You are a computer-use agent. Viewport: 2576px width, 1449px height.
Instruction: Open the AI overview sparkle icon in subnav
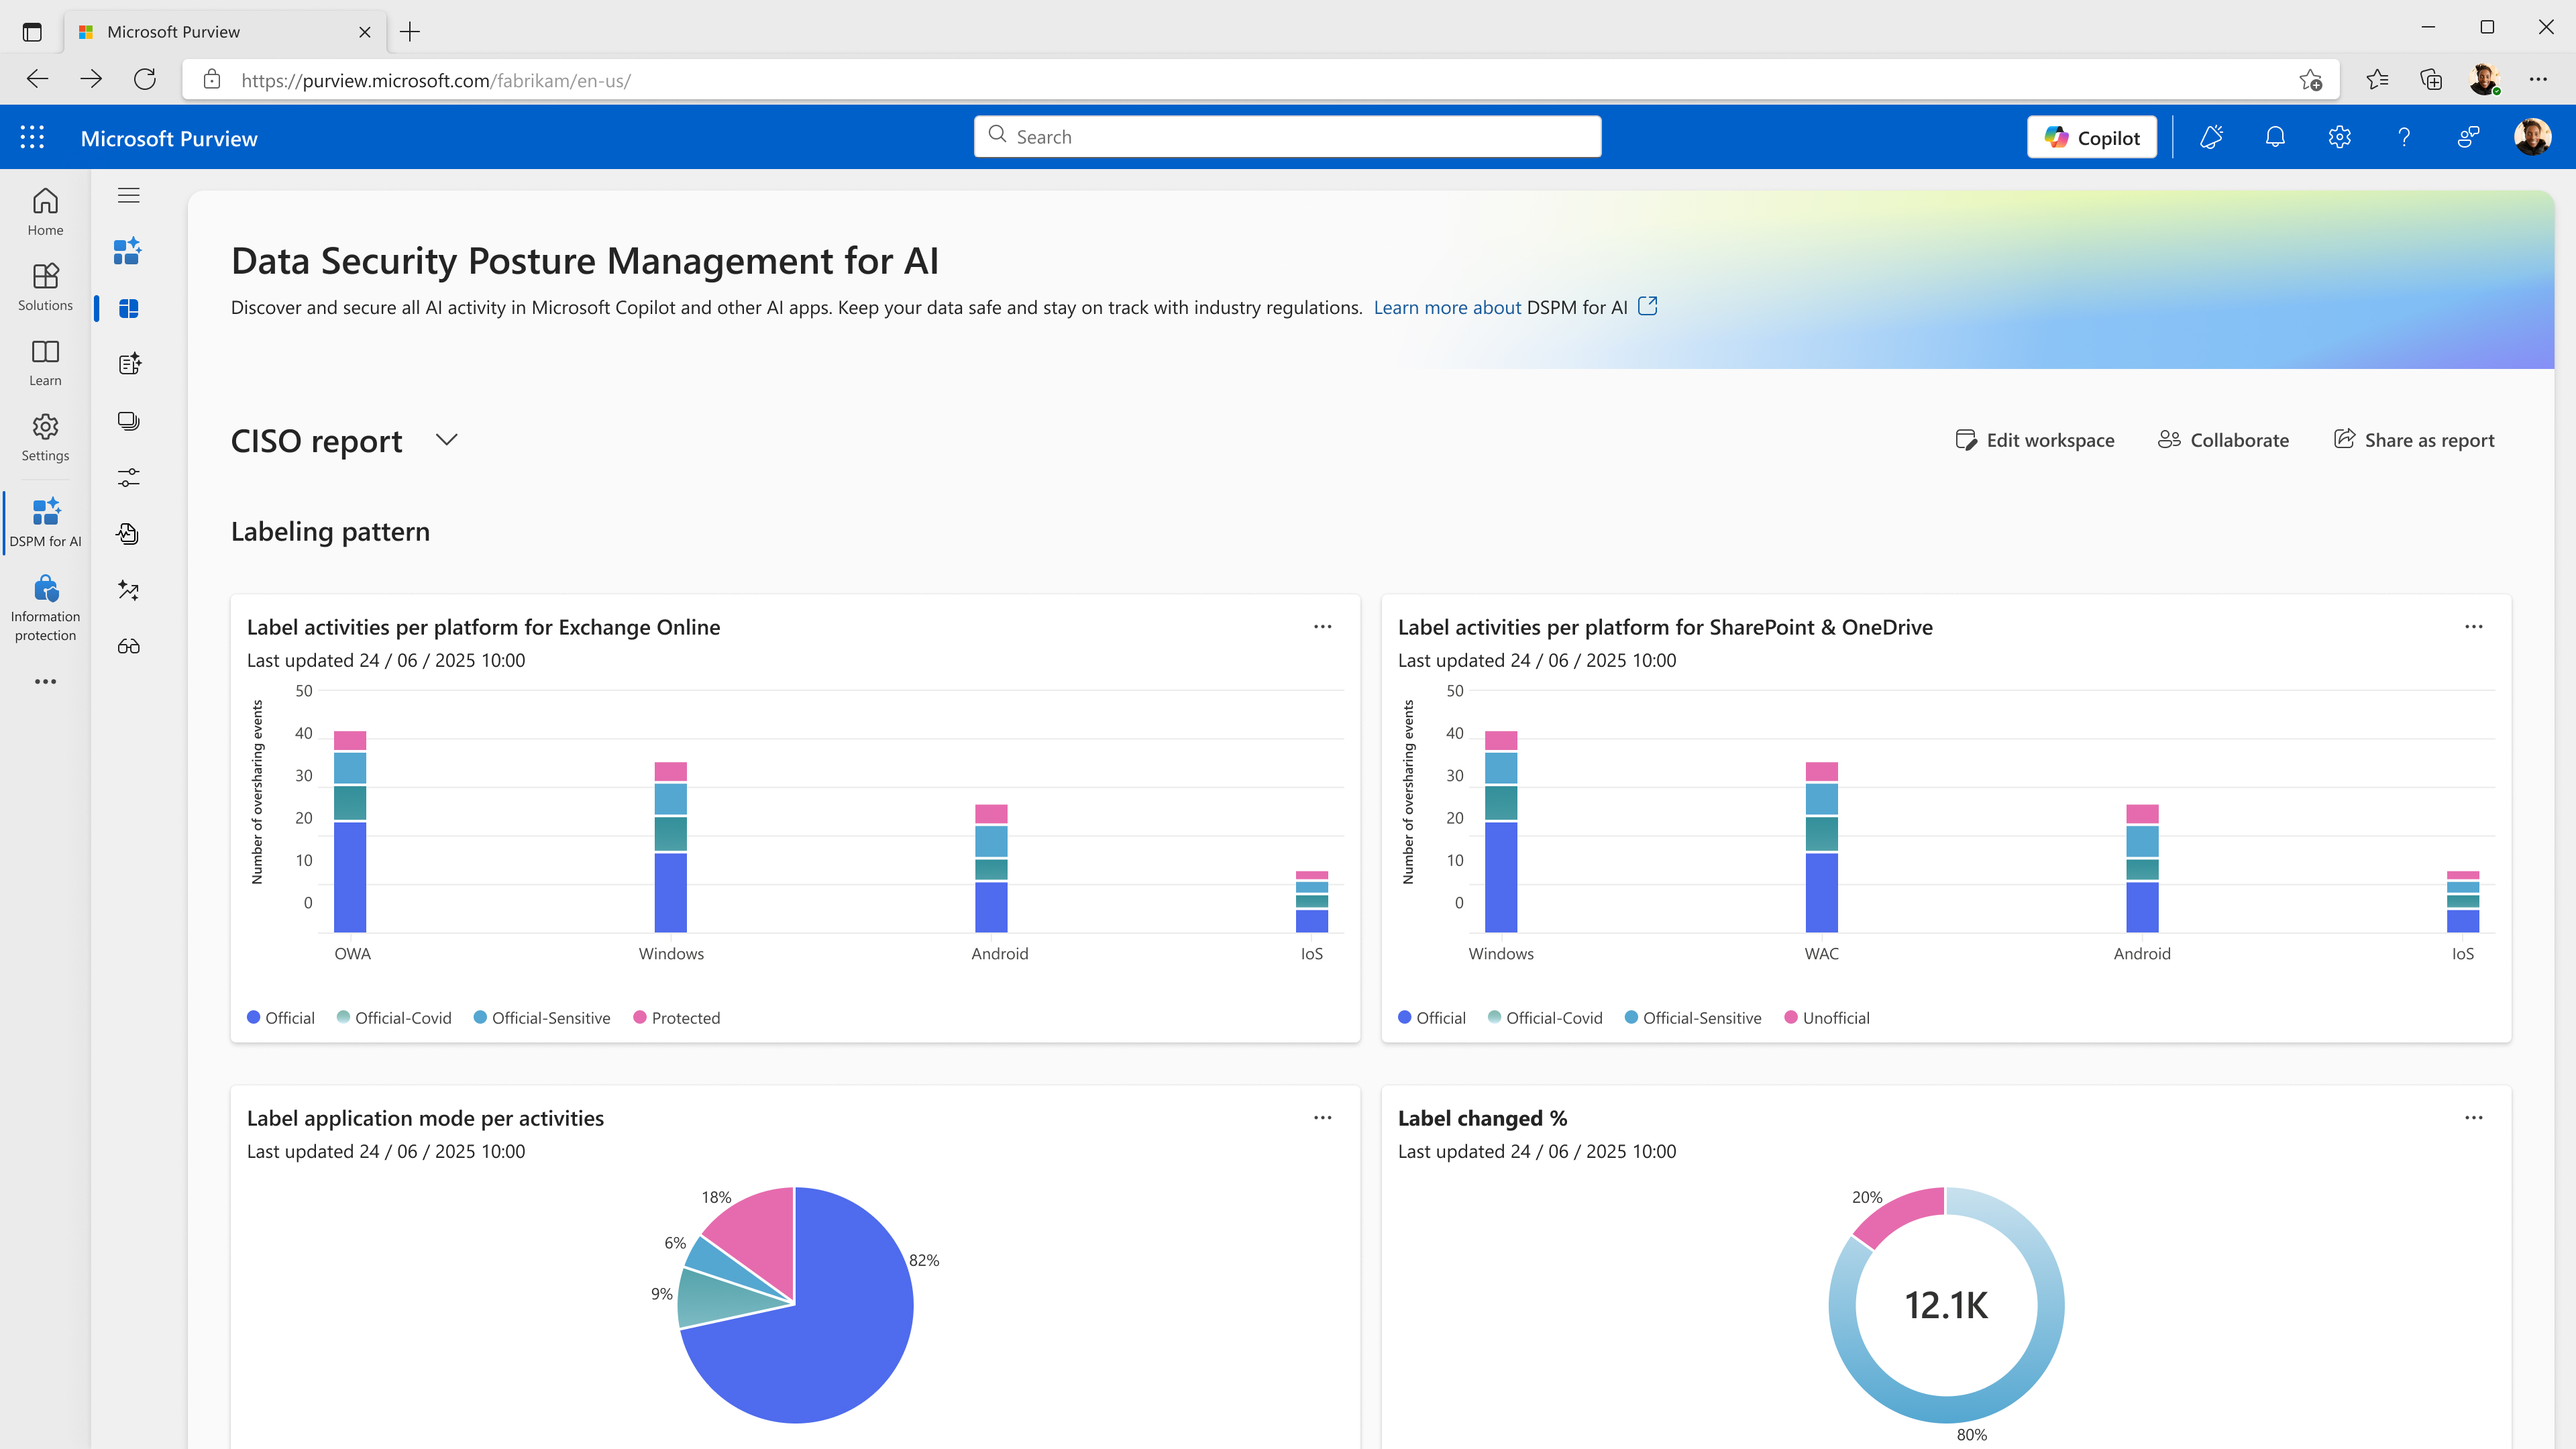[x=128, y=251]
